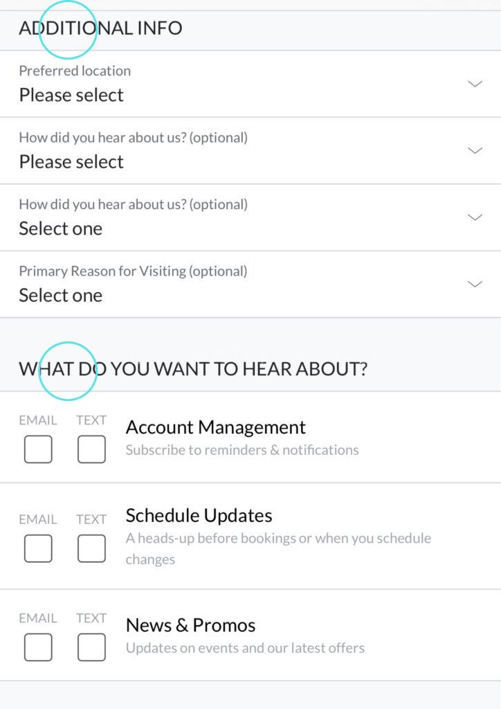
Task: Open the 'Please select' value under Preferred location
Action: click(71, 95)
